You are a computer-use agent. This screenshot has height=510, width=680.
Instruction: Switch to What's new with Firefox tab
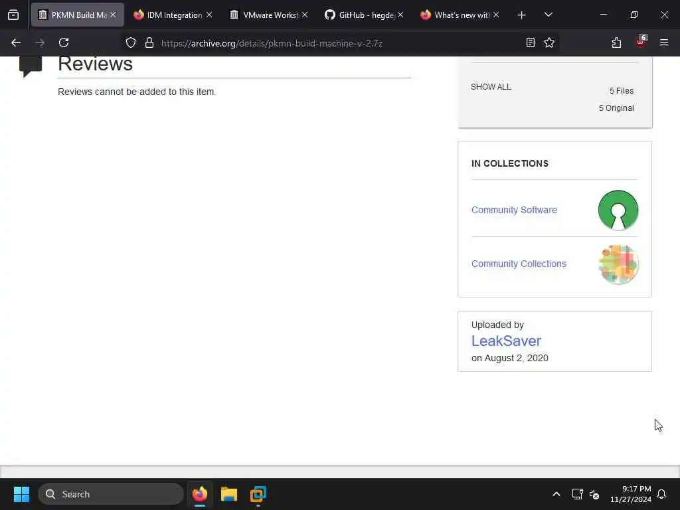(x=460, y=15)
